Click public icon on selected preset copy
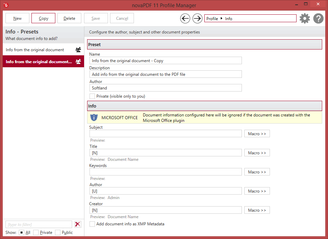 click(78, 62)
